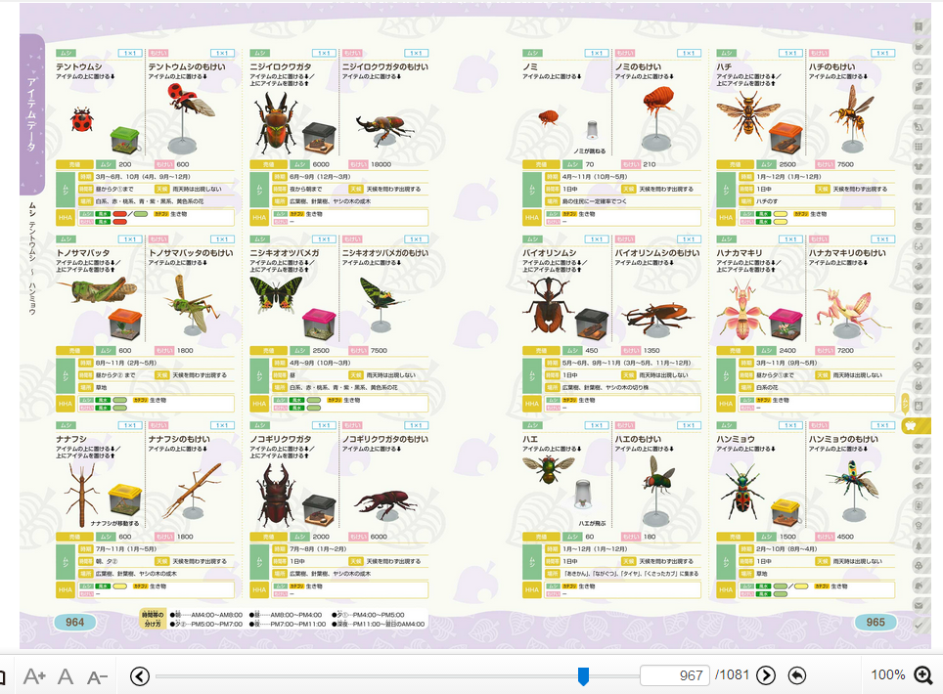943x694 pixels.
Task: Click the 100% zoom level indicator
Action: [x=886, y=675]
